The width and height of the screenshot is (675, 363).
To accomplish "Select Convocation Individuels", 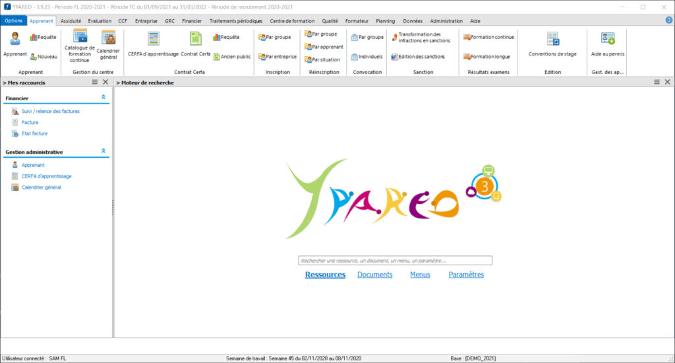I will click(367, 57).
